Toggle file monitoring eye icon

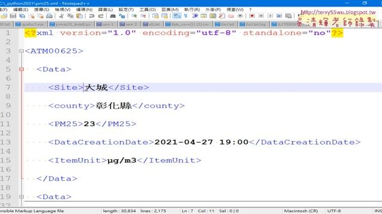pyautogui.click(x=240, y=16)
